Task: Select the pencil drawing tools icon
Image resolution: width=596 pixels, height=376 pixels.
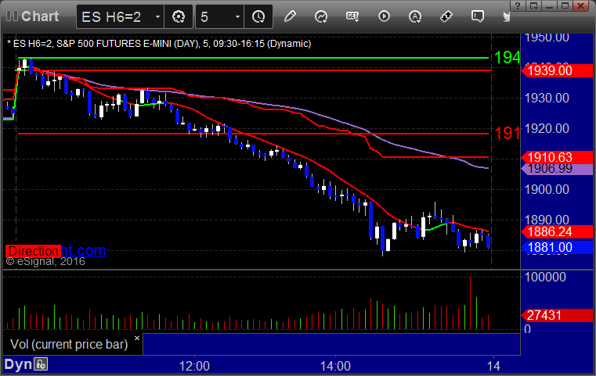Action: click(x=290, y=16)
